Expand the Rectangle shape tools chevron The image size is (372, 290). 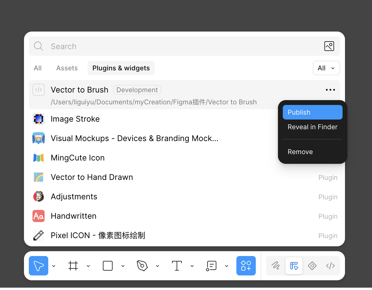point(123,266)
